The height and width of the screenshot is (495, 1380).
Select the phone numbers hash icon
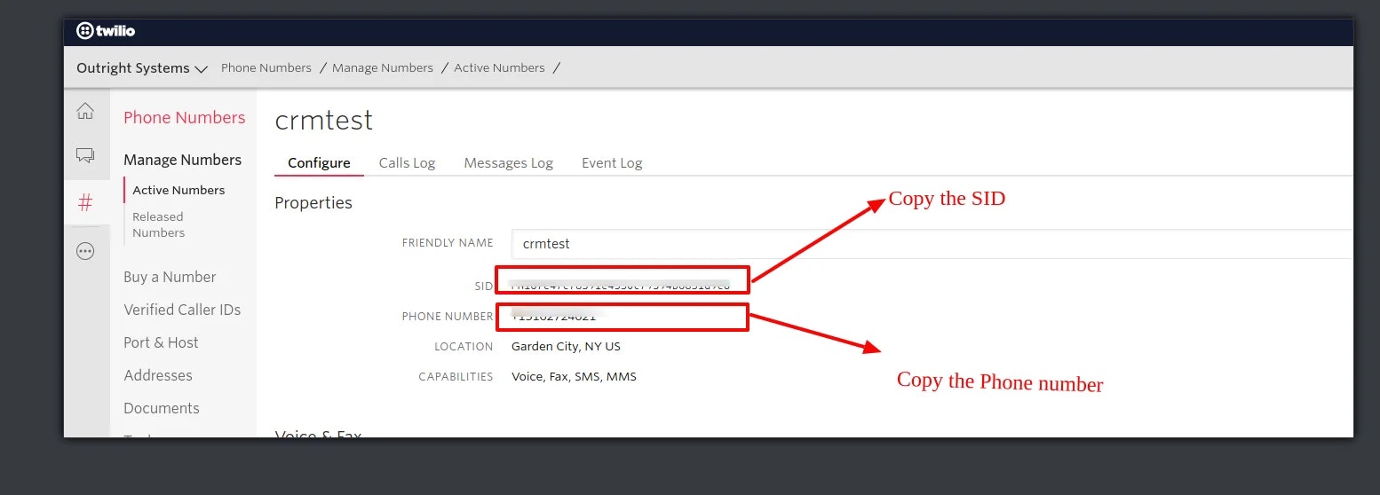tap(85, 203)
